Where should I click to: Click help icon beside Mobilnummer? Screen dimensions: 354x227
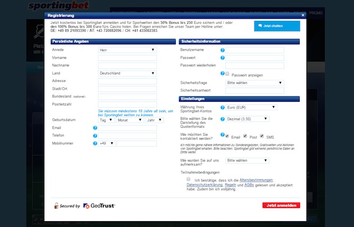tap(95, 143)
